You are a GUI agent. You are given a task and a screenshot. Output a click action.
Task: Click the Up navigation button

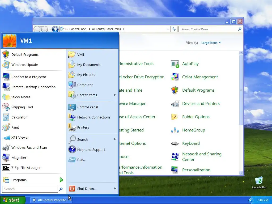point(55,29)
